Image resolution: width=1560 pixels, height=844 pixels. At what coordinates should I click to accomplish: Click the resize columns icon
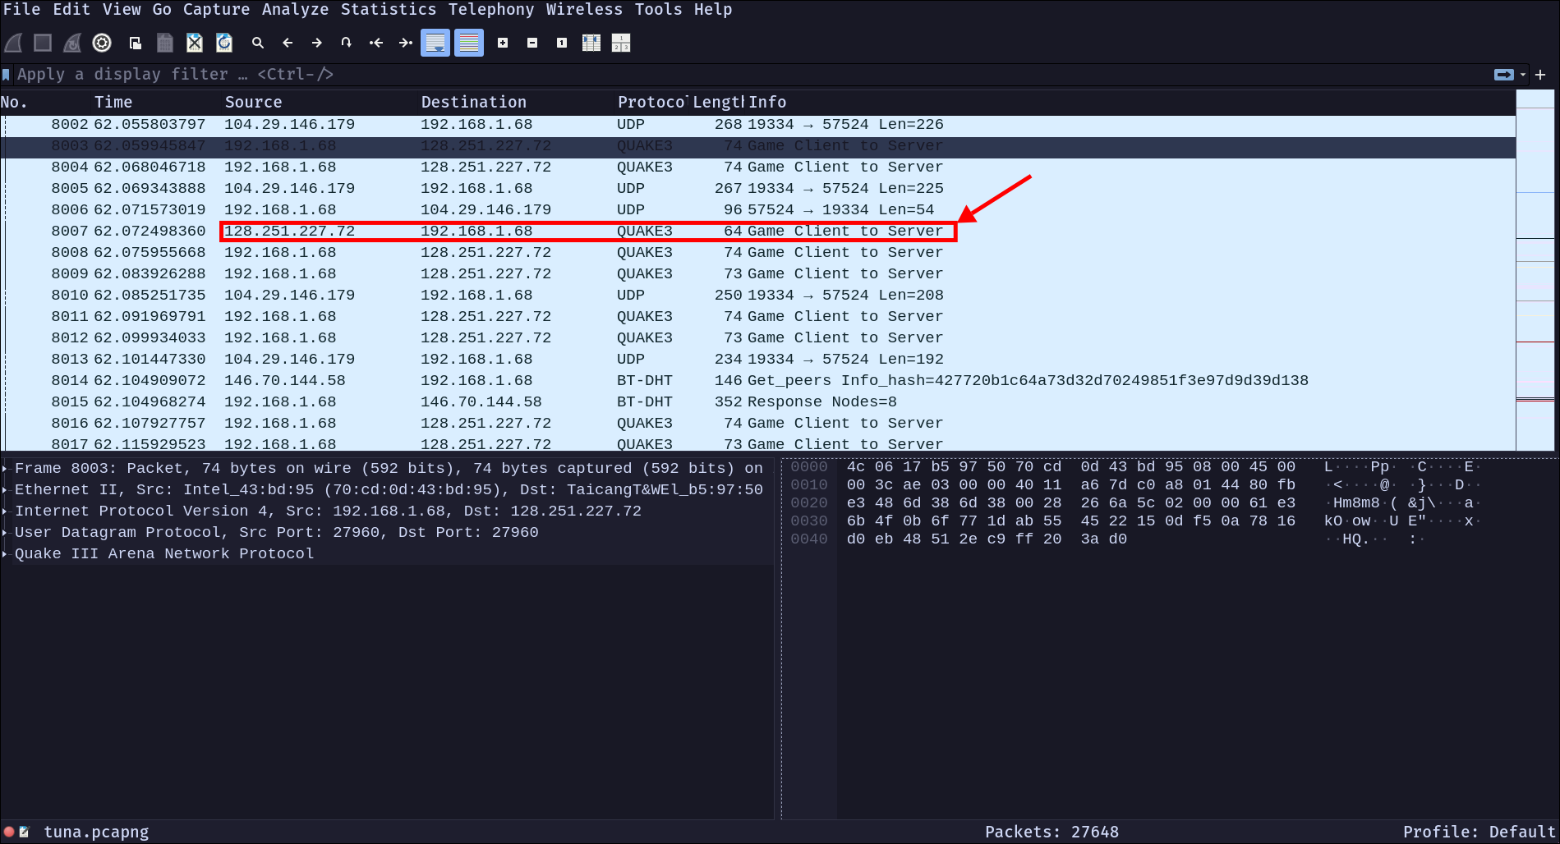tap(591, 43)
